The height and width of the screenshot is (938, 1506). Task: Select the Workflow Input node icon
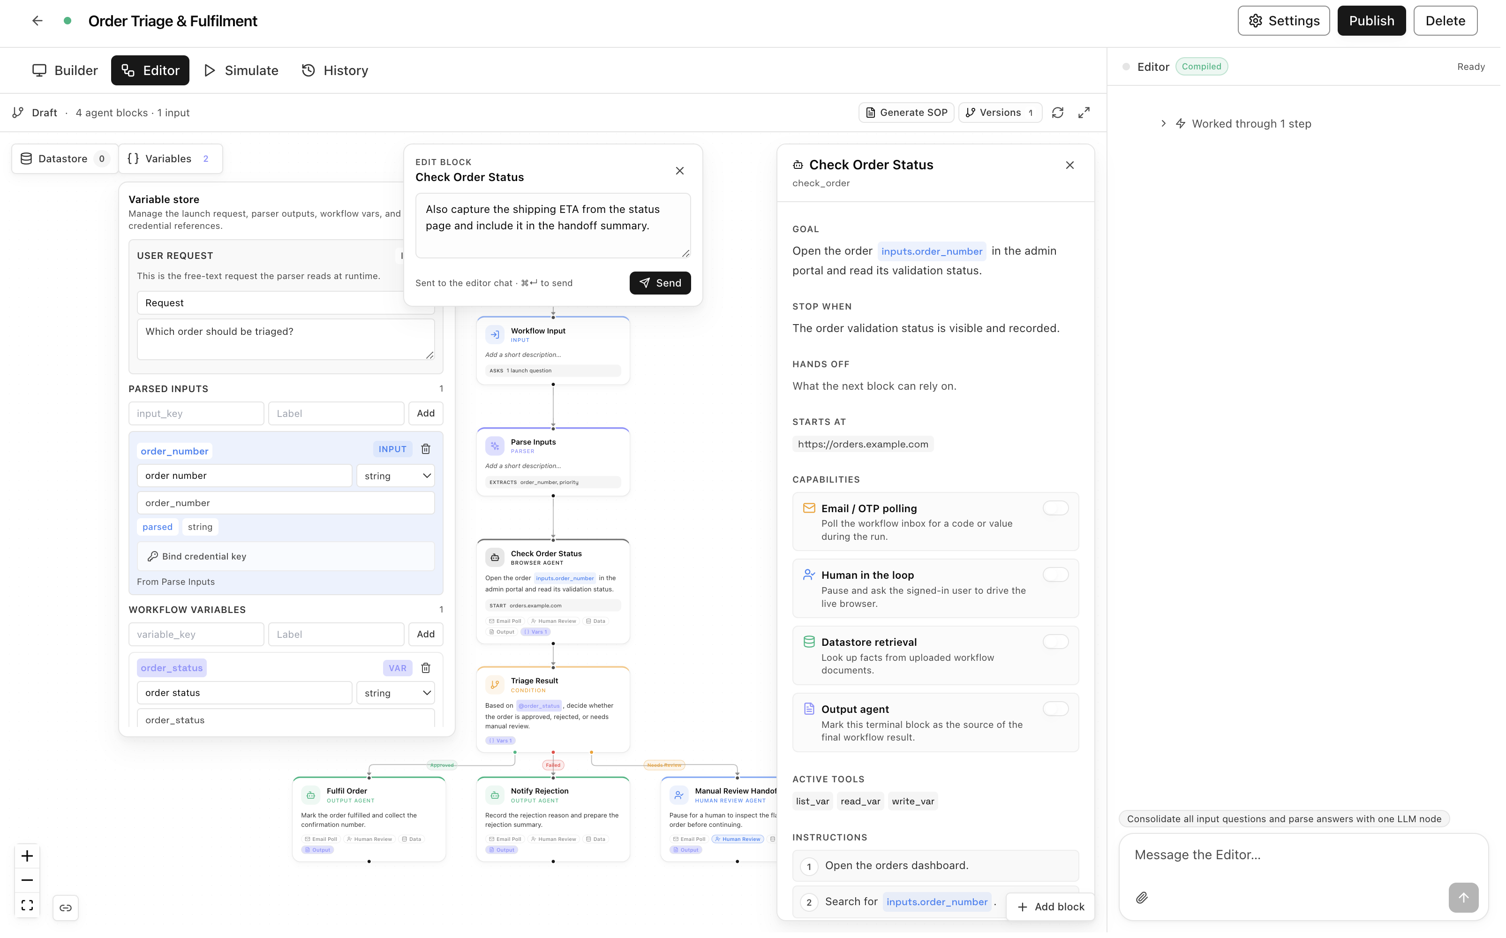coord(497,336)
